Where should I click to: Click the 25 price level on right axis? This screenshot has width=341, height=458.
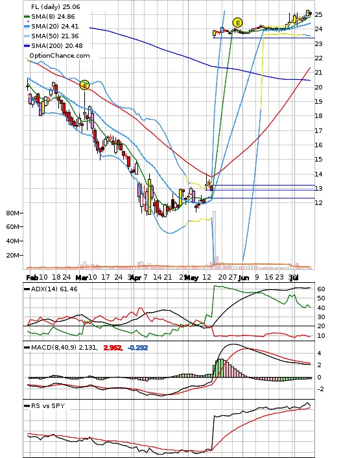319,15
